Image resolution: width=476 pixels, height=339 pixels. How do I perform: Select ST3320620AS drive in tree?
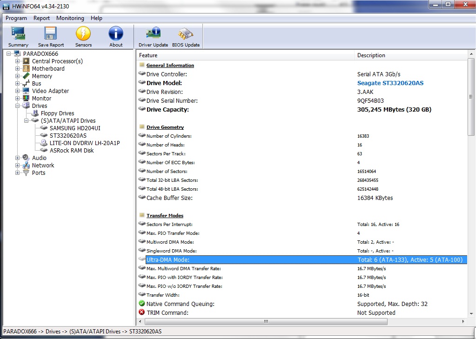click(68, 135)
